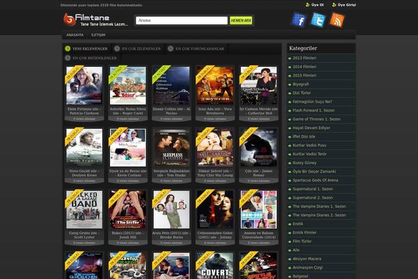Open the Çile James Remar poster
418x279 pixels.
click(x=258, y=147)
